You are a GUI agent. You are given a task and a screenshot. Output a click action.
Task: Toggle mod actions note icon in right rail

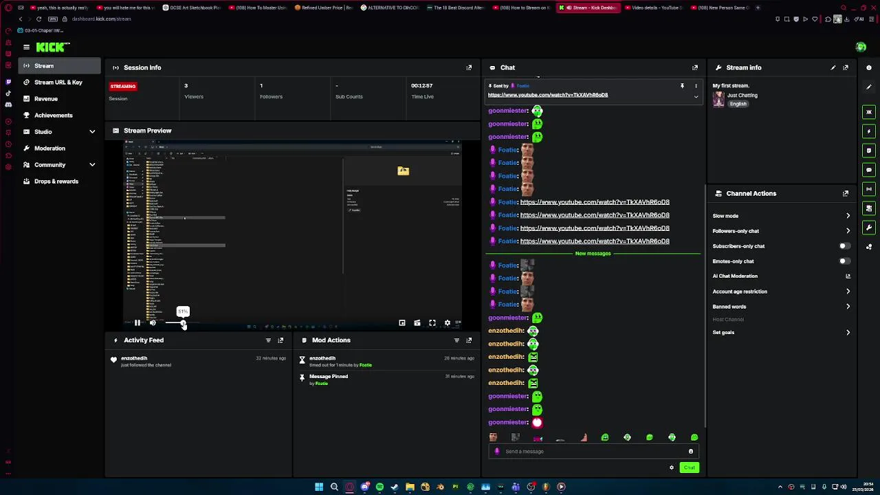[869, 151]
